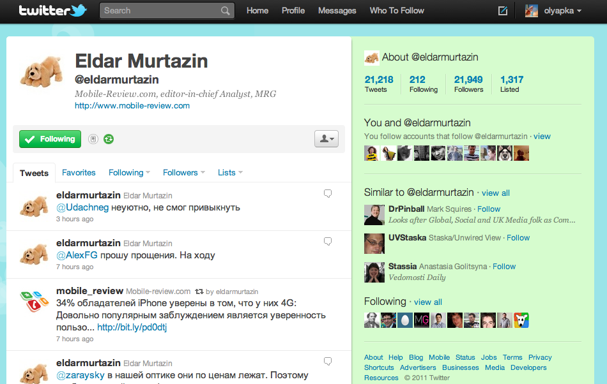
Task: Reply icon on @zaraysky tweet
Action: [328, 361]
